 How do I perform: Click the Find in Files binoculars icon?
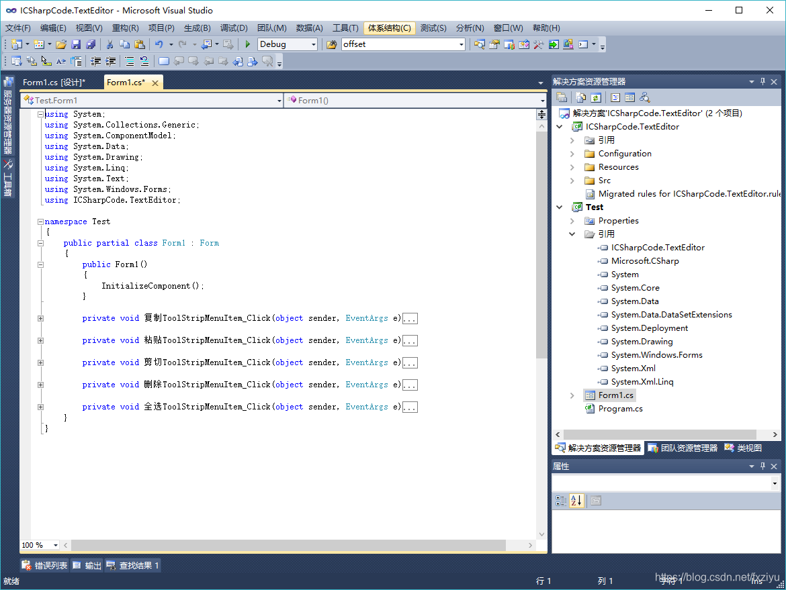(331, 44)
